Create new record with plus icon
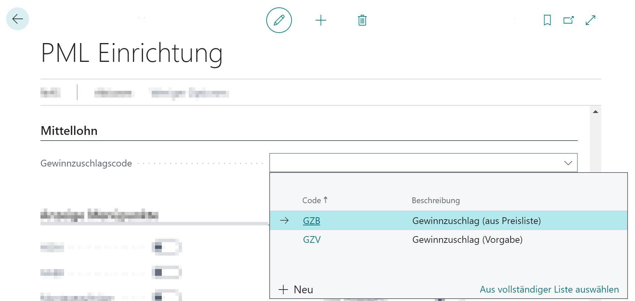 321,20
